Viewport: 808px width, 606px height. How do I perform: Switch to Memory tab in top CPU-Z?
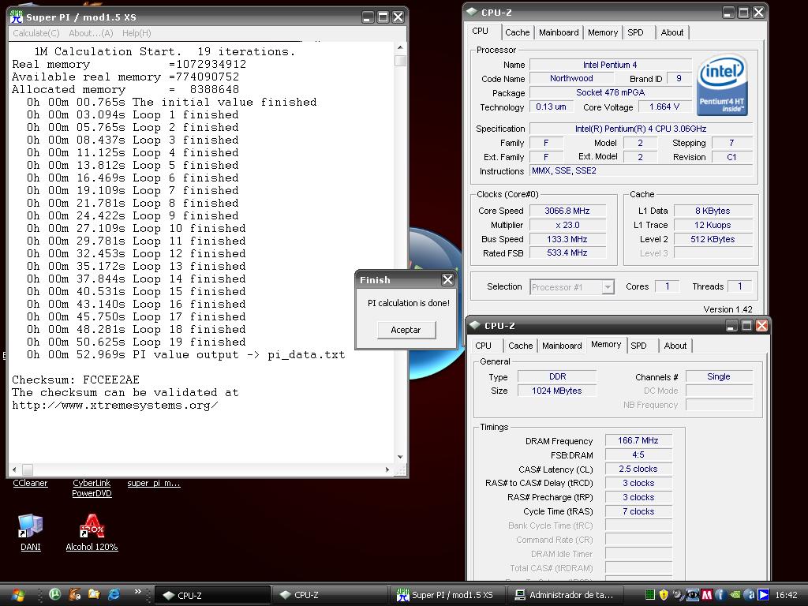[602, 32]
